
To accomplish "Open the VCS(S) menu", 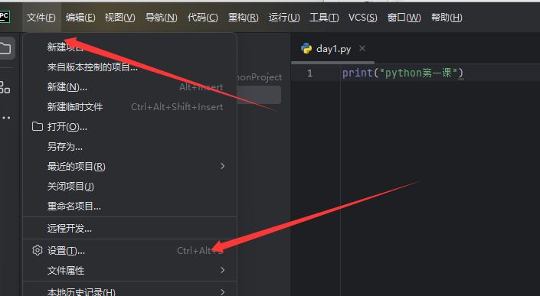I will pyautogui.click(x=362, y=18).
